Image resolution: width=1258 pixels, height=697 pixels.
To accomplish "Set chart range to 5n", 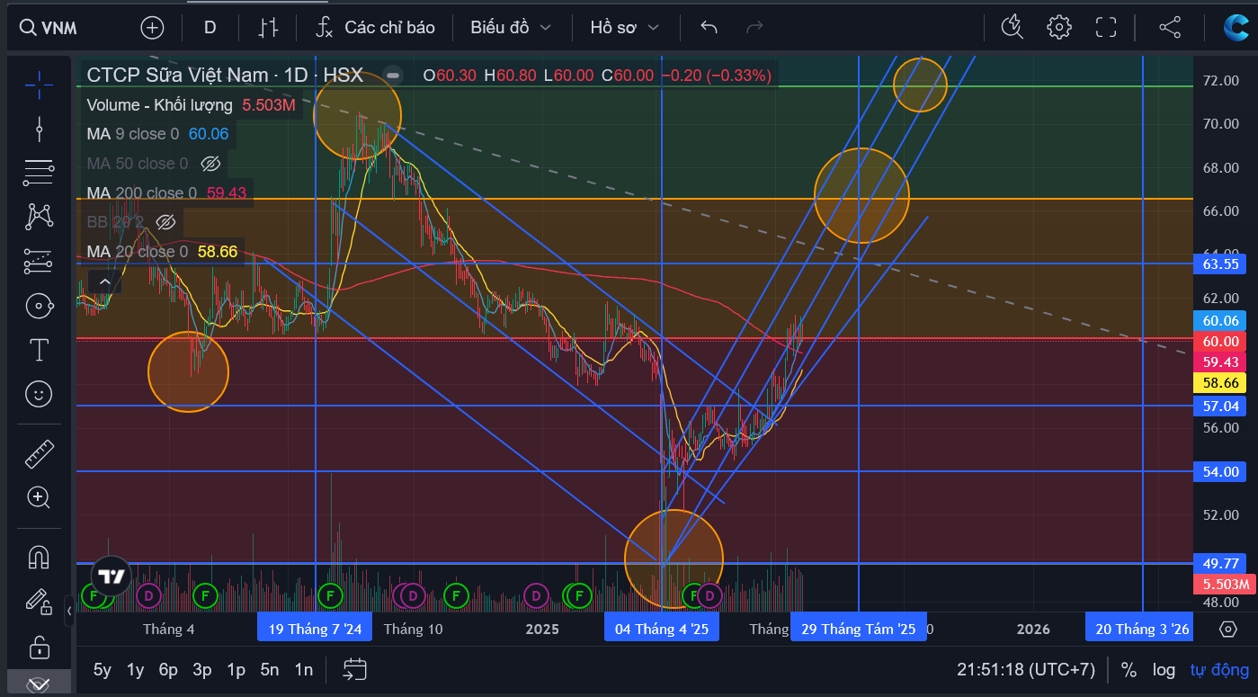I will click(x=270, y=670).
